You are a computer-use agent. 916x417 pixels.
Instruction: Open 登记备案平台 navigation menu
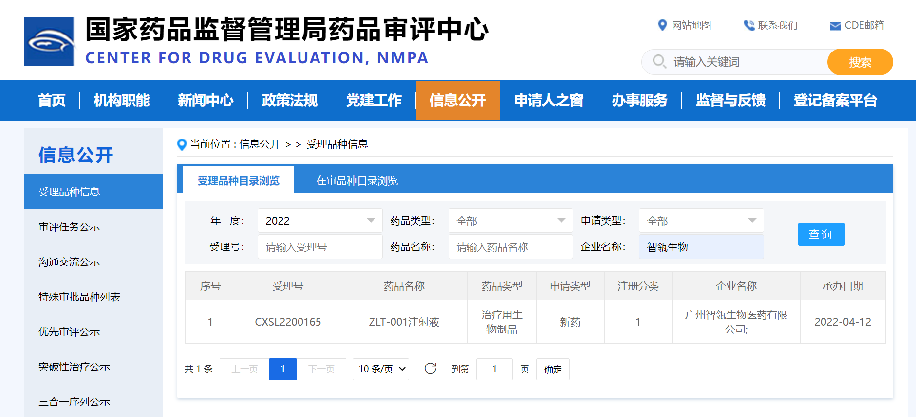835,100
